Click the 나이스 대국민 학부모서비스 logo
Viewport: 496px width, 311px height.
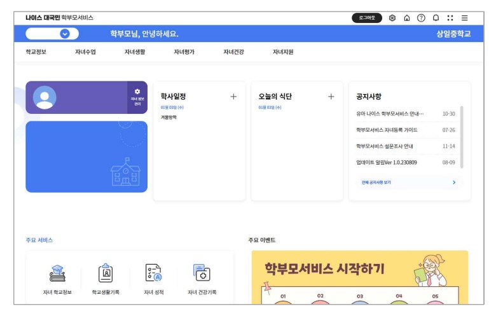(x=60, y=18)
